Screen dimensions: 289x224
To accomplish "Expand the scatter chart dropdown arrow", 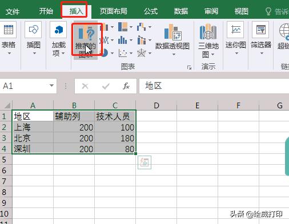I will click(131, 53).
